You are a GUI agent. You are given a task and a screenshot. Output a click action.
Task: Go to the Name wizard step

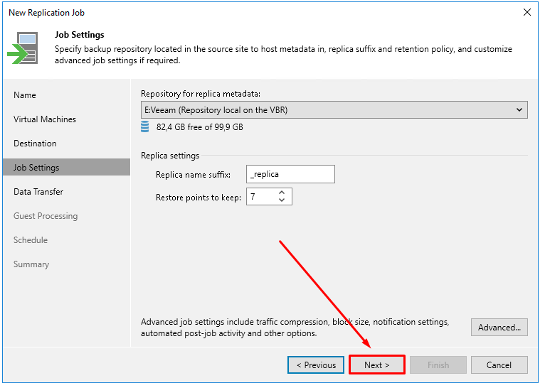pyautogui.click(x=25, y=95)
